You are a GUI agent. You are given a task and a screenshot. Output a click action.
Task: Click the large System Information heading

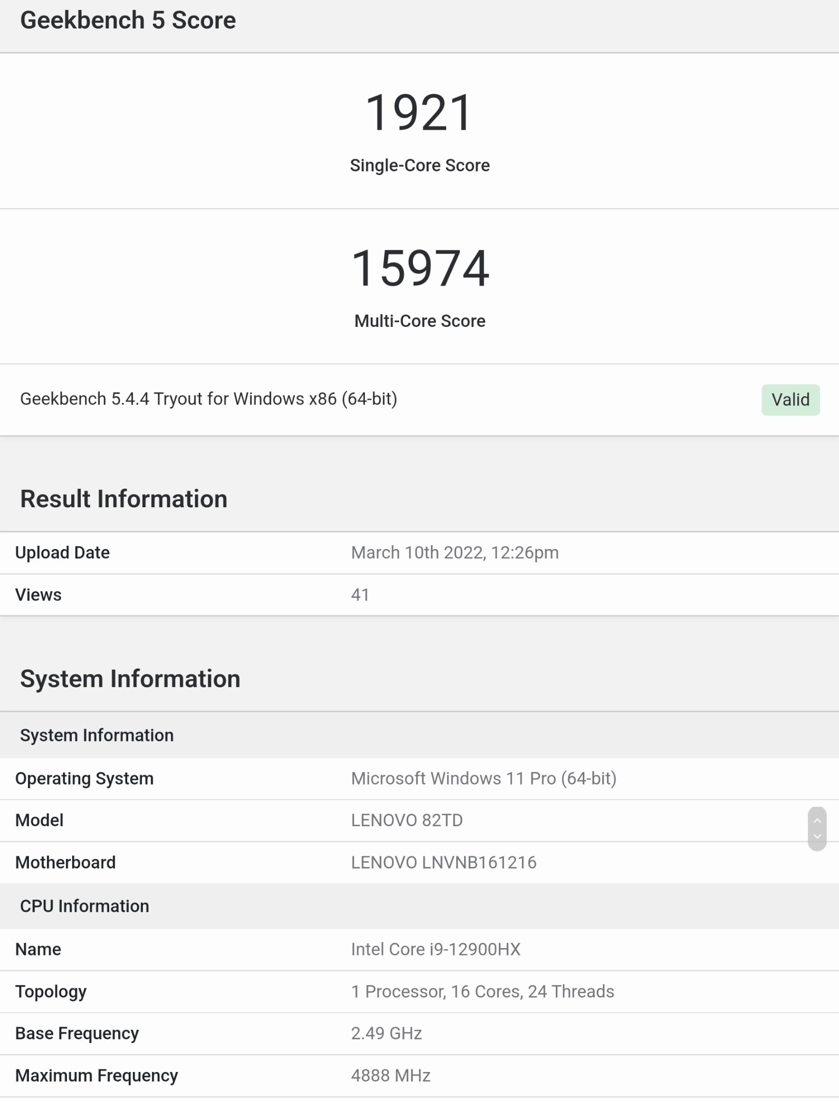(130, 679)
